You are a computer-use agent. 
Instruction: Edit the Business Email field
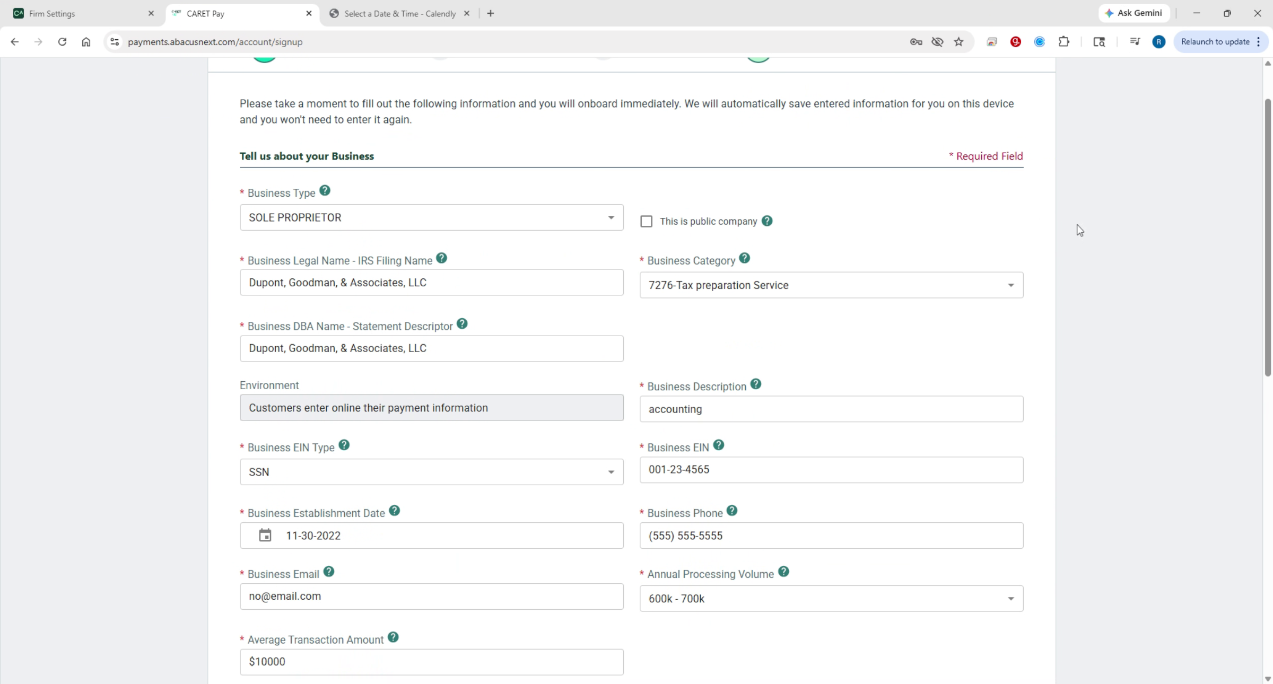tap(431, 597)
